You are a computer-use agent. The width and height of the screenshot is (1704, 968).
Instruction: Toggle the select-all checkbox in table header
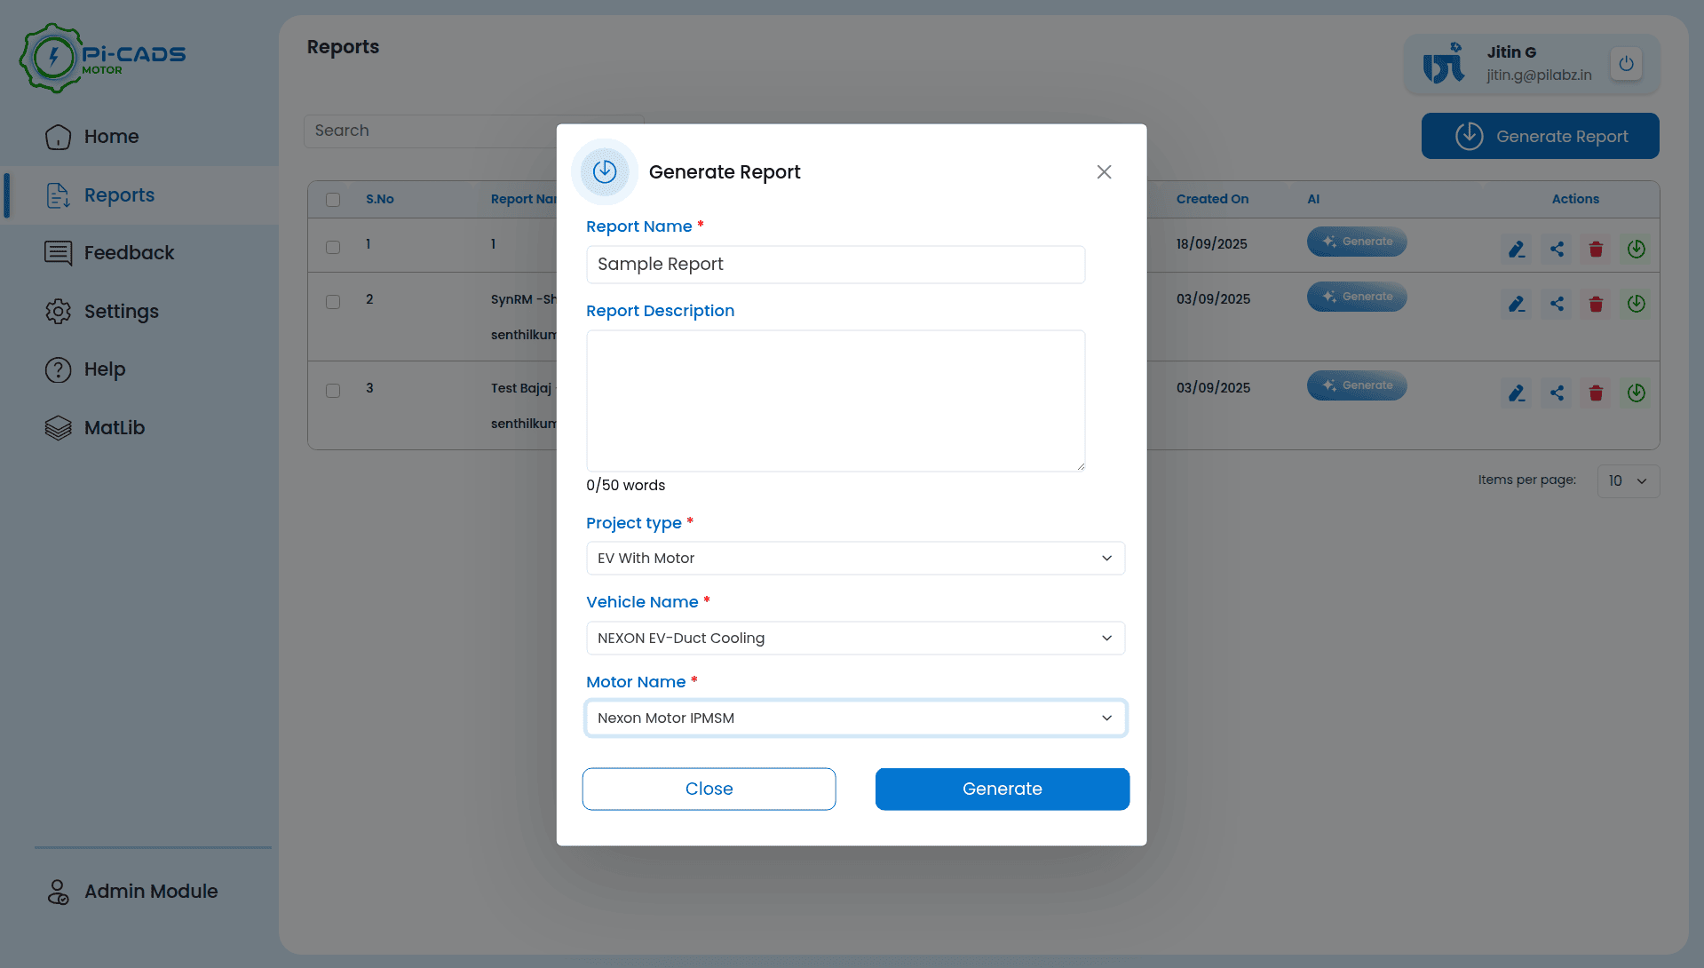pyautogui.click(x=333, y=200)
